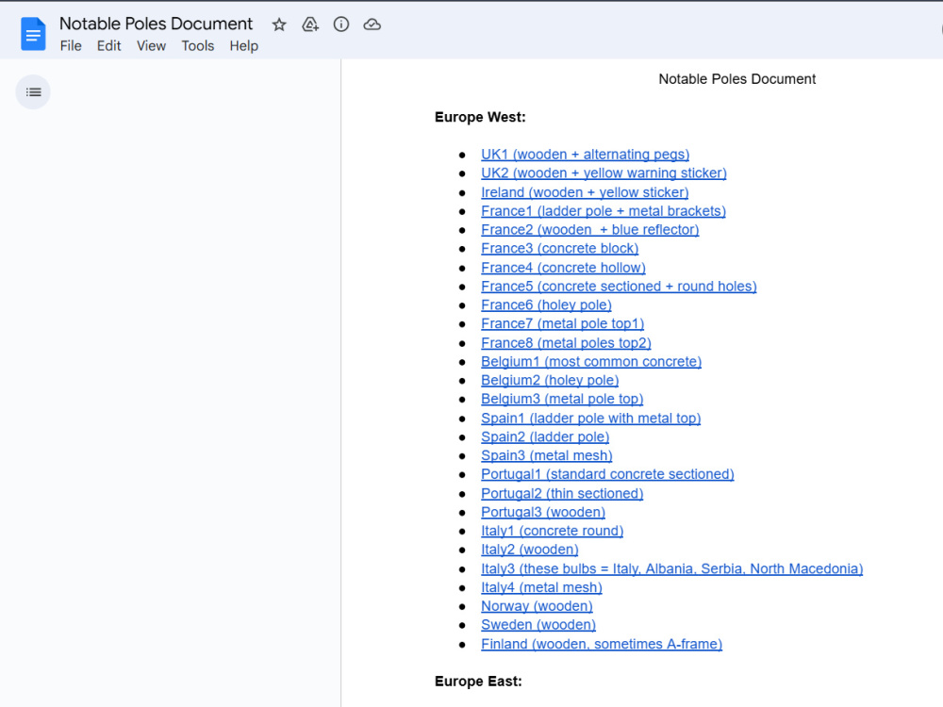The height and width of the screenshot is (707, 943).
Task: Star the Notable Poles Document
Action: click(279, 25)
